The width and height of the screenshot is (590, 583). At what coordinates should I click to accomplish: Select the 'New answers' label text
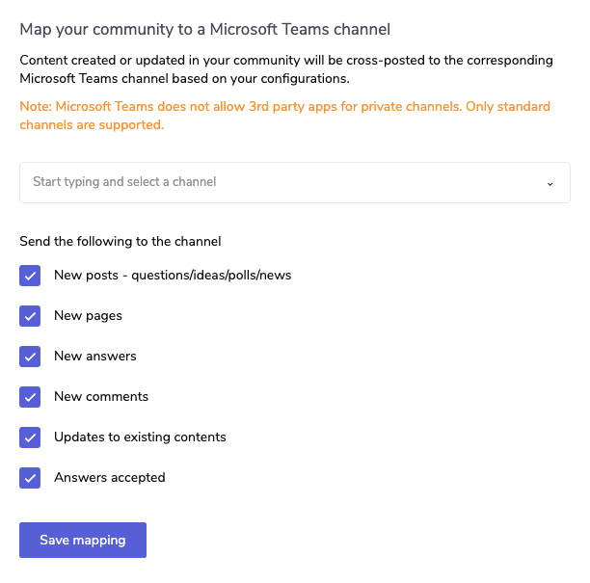point(95,357)
